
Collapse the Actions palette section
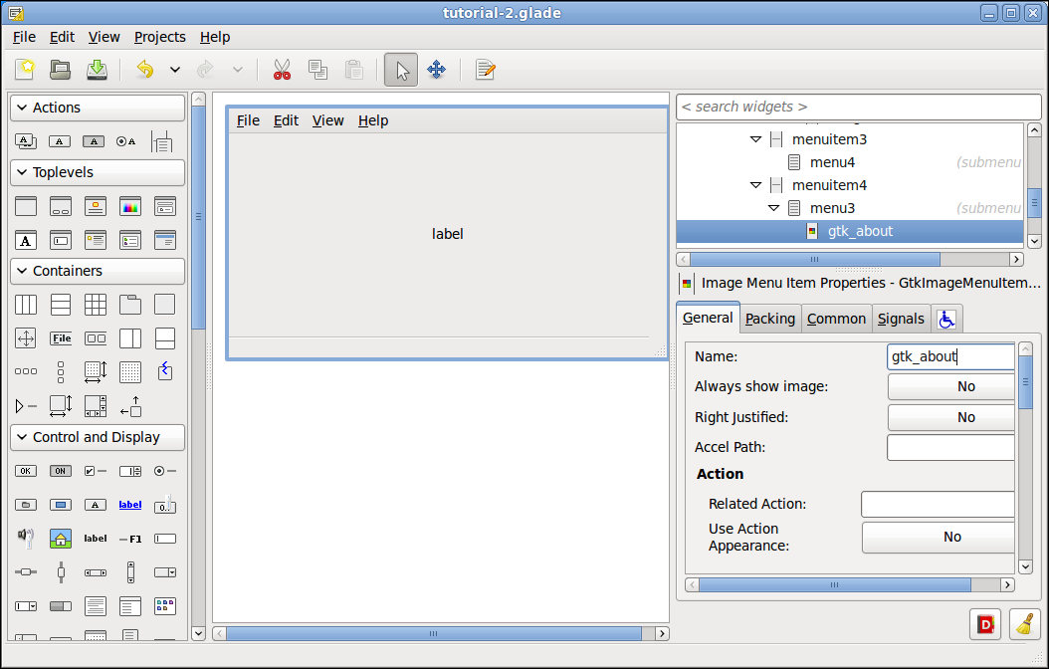(98, 108)
